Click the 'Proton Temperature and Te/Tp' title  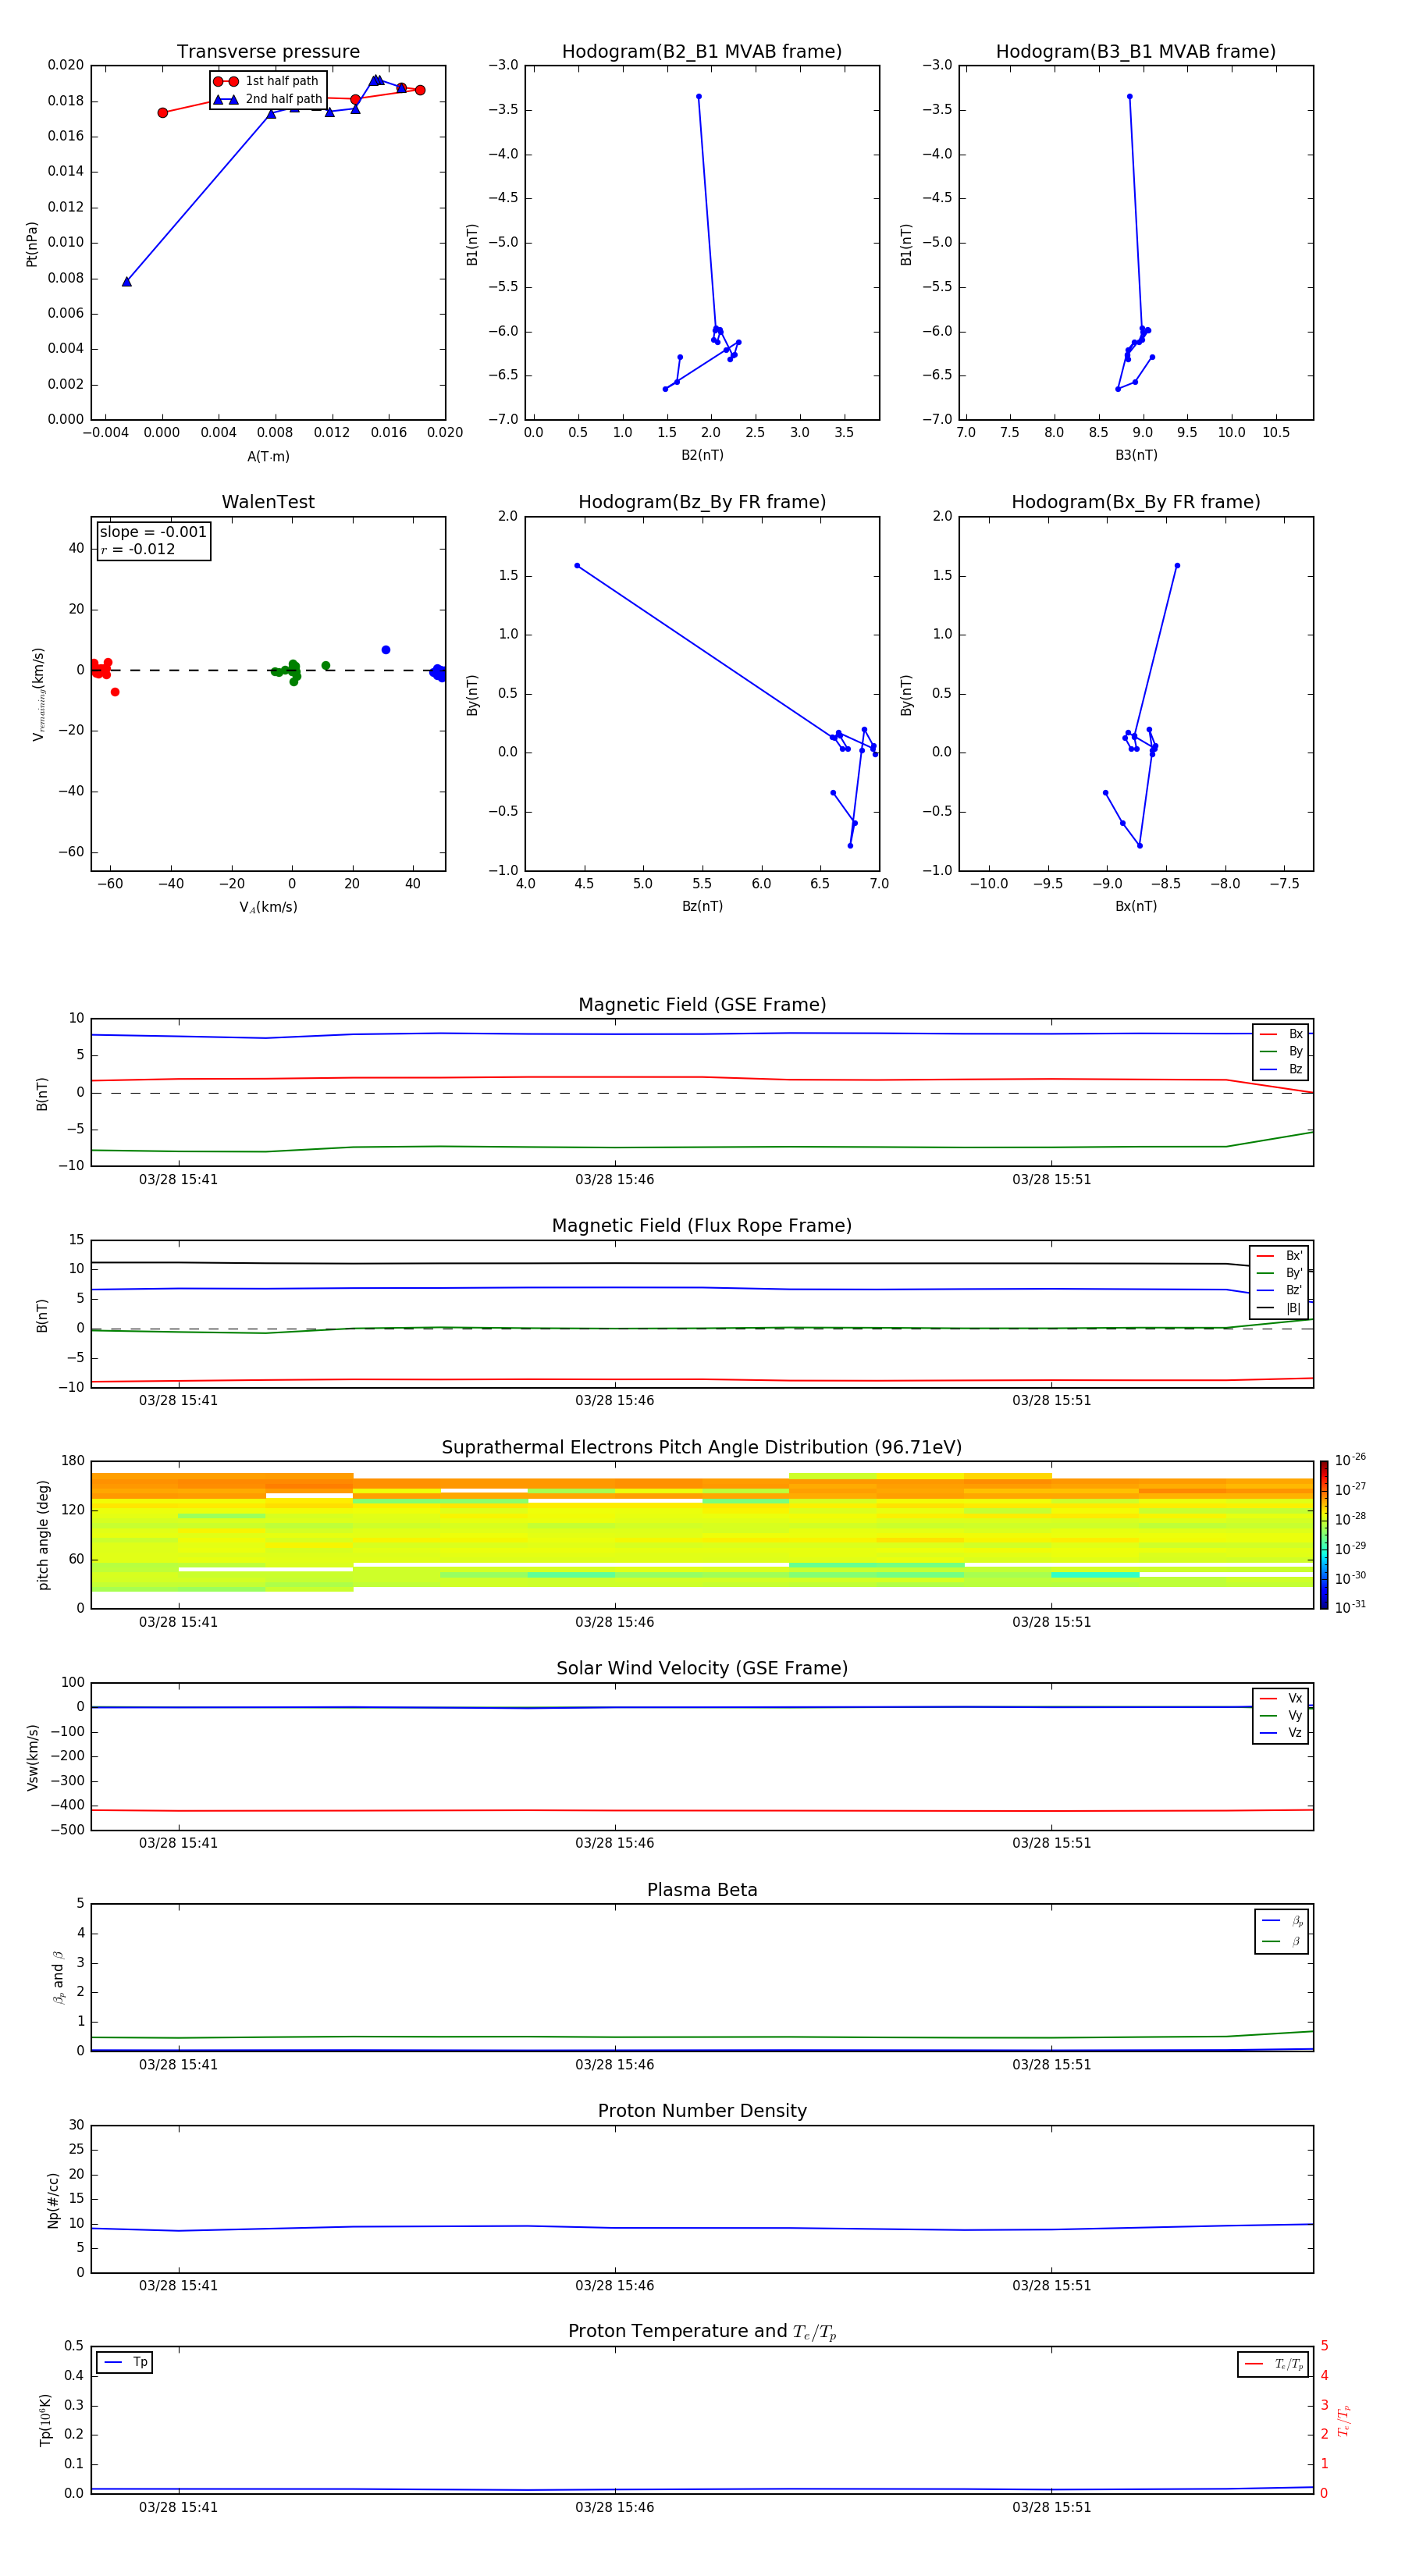[x=702, y=2332]
